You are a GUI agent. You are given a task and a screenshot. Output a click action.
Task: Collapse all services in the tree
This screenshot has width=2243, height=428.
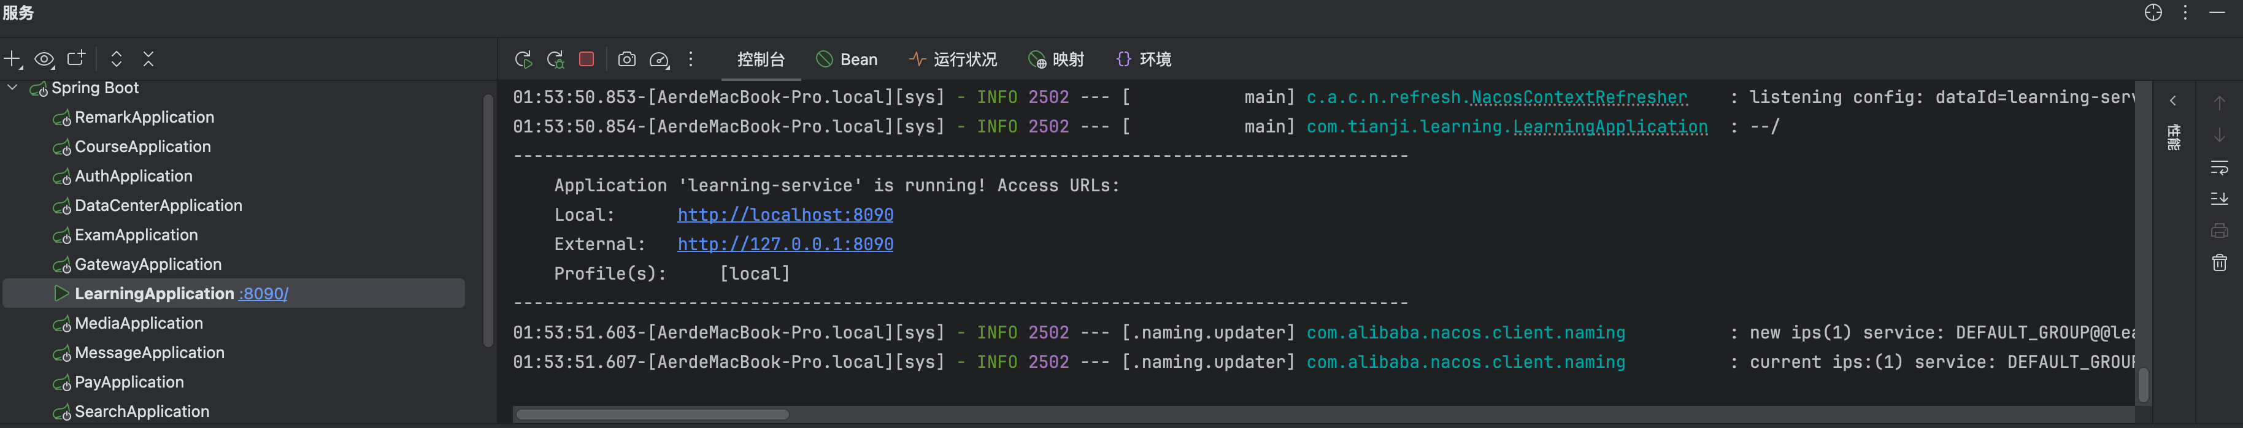(149, 59)
